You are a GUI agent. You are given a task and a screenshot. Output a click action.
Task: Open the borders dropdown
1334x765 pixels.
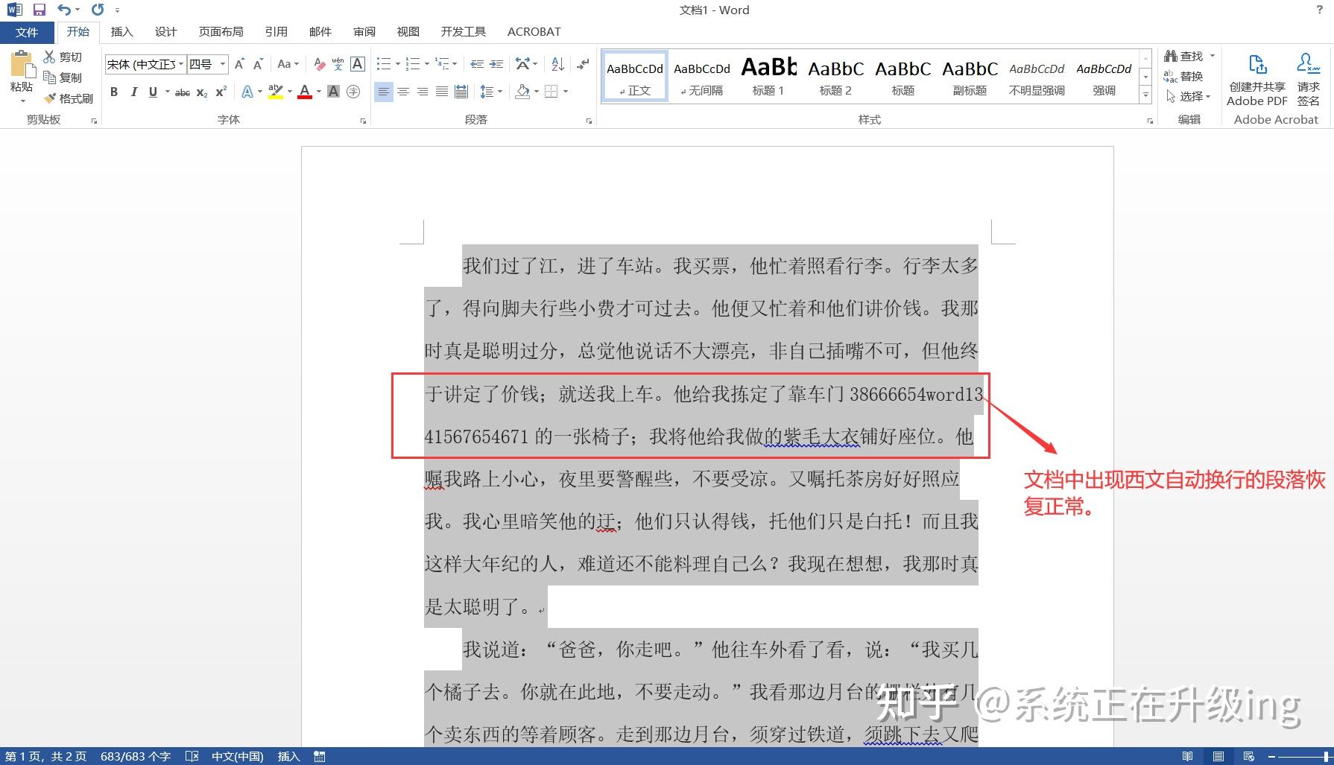[x=566, y=92]
